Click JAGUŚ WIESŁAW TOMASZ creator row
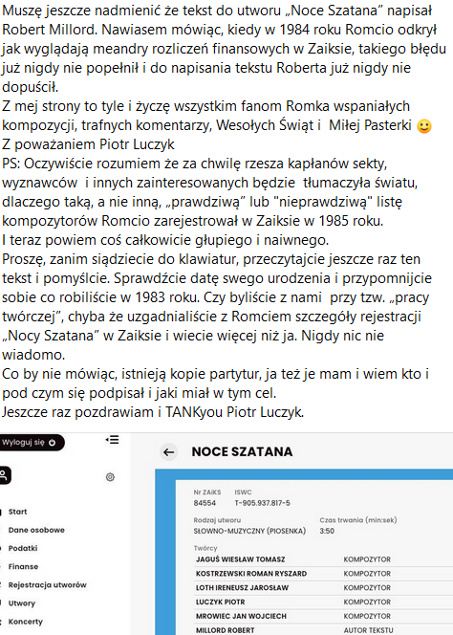The height and width of the screenshot is (635, 453). tap(323, 559)
